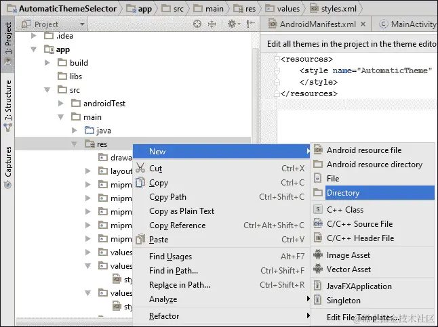Click the Captures tool window icon
This screenshot has width=438, height=327.
pyautogui.click(x=7, y=185)
